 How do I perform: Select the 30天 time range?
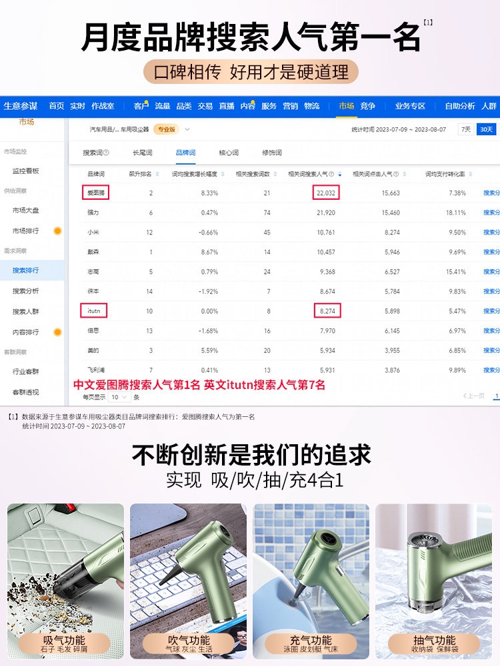[x=486, y=129]
